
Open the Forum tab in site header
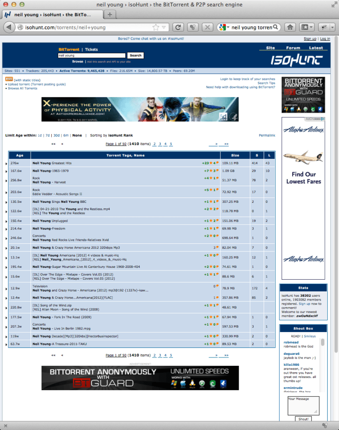[293, 48]
